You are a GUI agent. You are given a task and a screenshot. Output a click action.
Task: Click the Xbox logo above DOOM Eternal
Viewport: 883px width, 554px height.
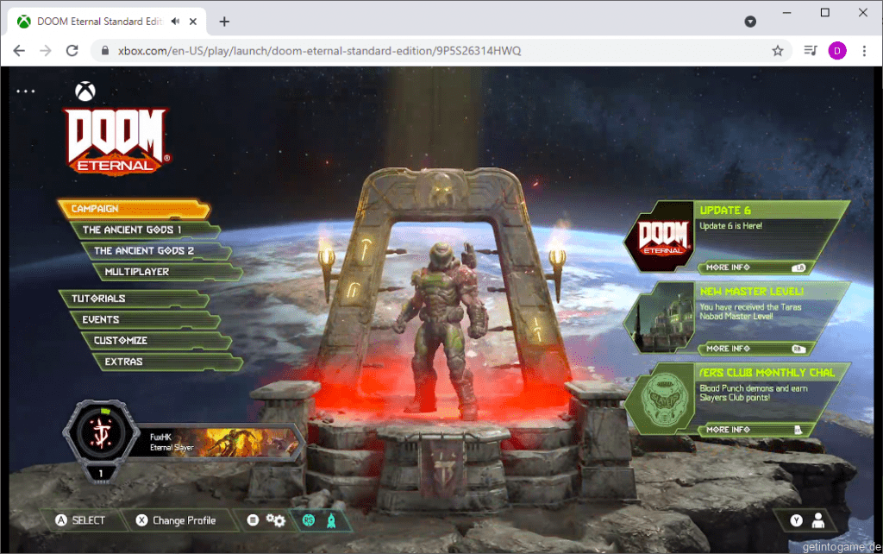(x=85, y=91)
